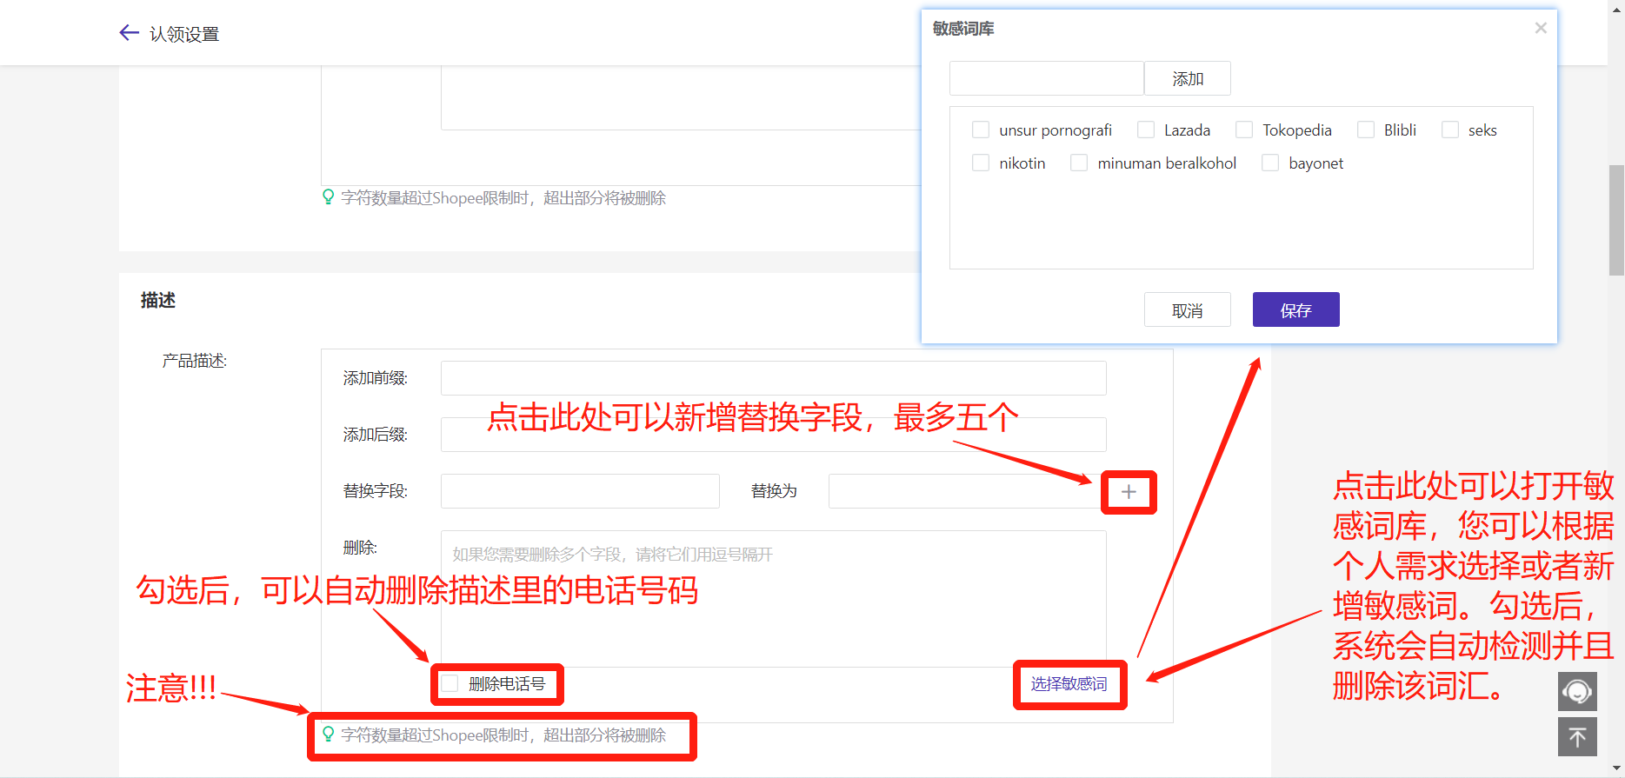
Task: Jump back to top with the arrow icon
Action: [x=1577, y=737]
